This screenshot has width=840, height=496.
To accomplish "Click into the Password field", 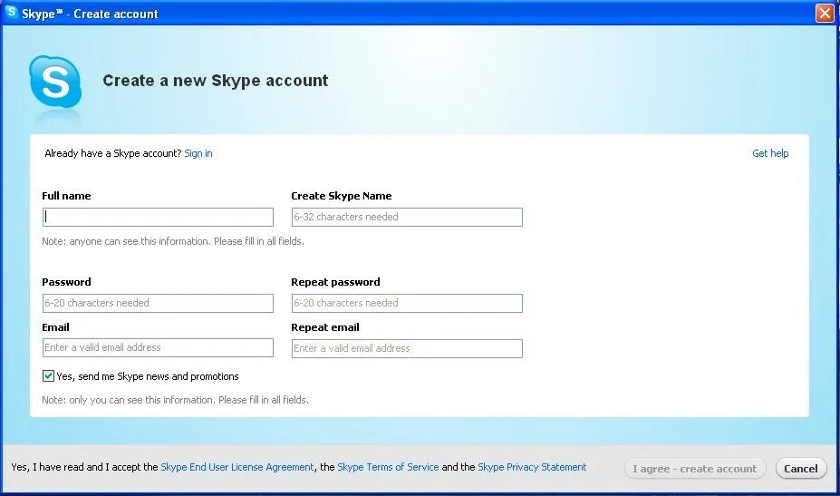I will (x=158, y=303).
